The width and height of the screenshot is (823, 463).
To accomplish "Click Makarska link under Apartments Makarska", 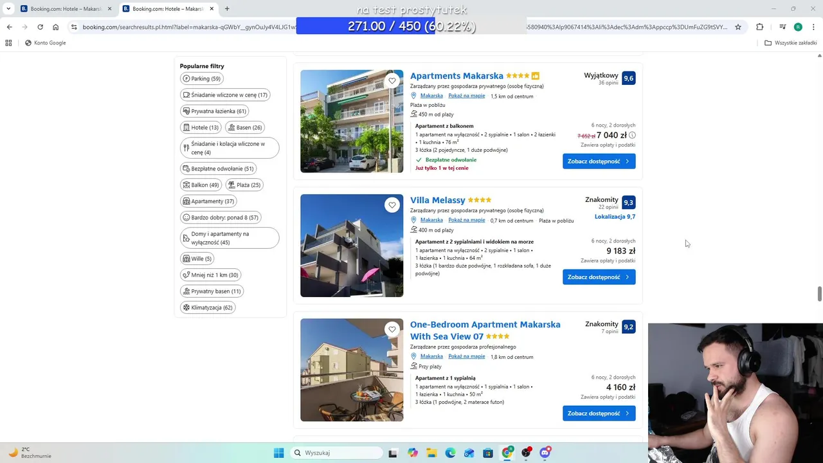I will point(431,96).
